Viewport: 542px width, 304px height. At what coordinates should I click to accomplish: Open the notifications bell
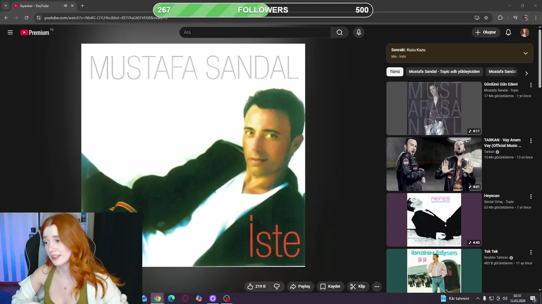click(x=509, y=33)
